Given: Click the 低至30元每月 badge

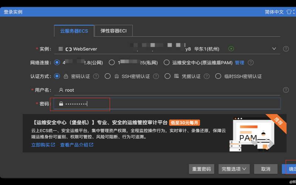Looking at the screenshot, I should [184, 123].
